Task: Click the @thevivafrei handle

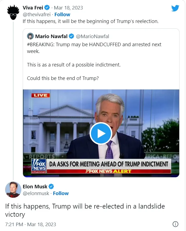Action: click(x=36, y=14)
